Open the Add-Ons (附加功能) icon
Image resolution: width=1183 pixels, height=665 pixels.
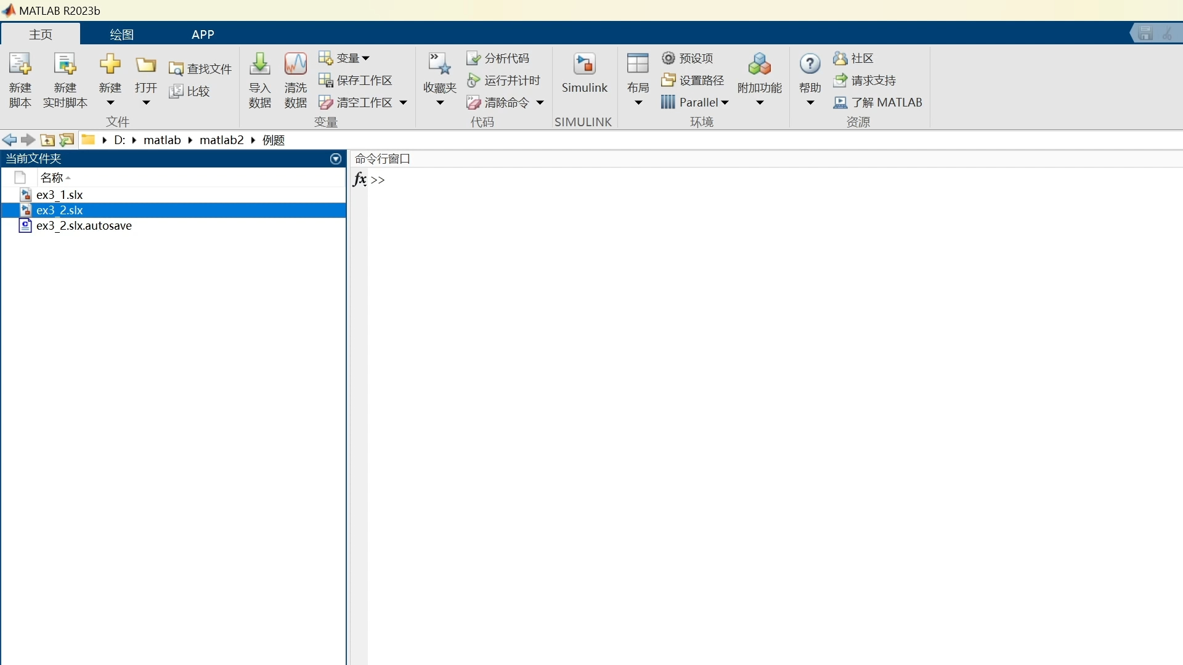click(759, 64)
